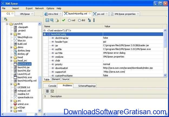
Task: Expand the src folder
Action: (x=11, y=101)
